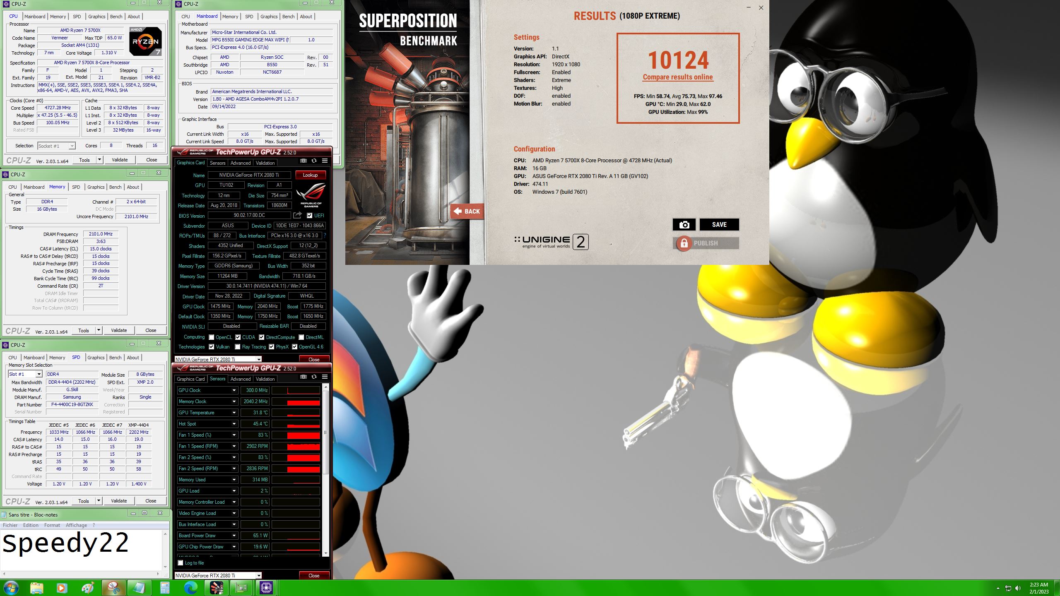The width and height of the screenshot is (1060, 596).
Task: Open the Windows Start menu
Action: (11, 588)
